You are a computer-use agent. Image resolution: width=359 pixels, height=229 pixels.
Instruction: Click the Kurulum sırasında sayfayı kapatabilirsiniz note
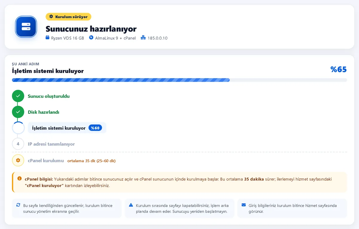pyautogui.click(x=182, y=208)
